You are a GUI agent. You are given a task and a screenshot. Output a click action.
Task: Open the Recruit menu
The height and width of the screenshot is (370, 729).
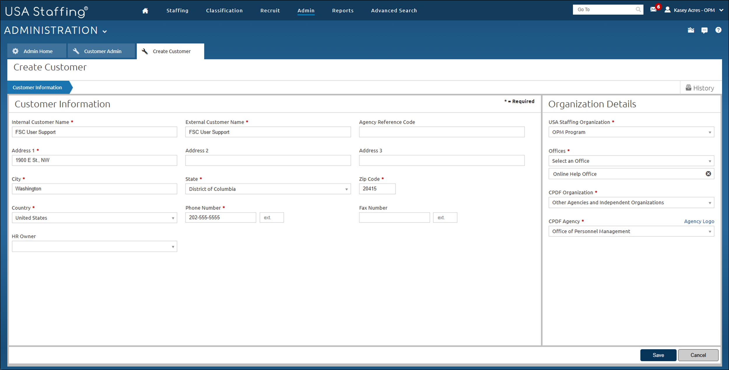pos(270,10)
